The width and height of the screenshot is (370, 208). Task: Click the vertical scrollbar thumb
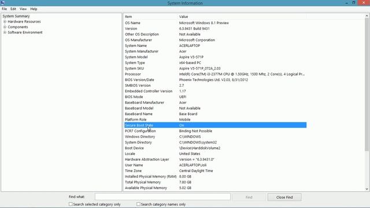click(367, 85)
